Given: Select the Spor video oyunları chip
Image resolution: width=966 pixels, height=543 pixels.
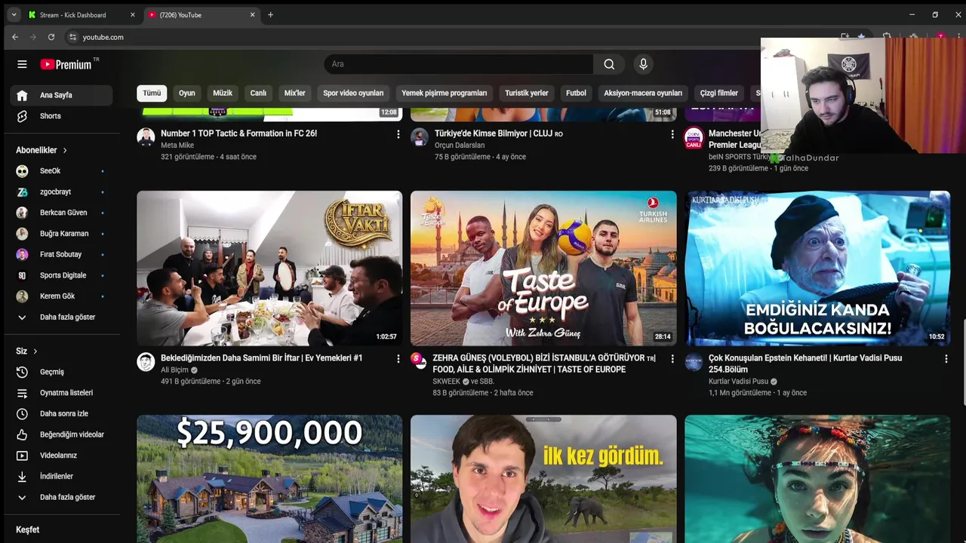Looking at the screenshot, I should pos(353,93).
